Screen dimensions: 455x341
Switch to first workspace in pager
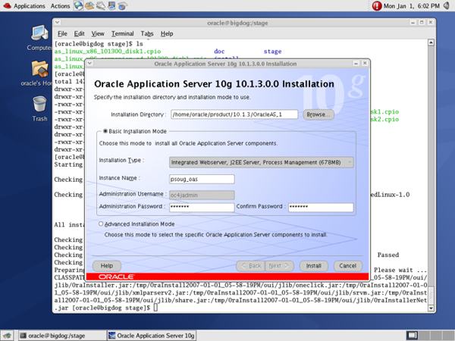pos(412,336)
